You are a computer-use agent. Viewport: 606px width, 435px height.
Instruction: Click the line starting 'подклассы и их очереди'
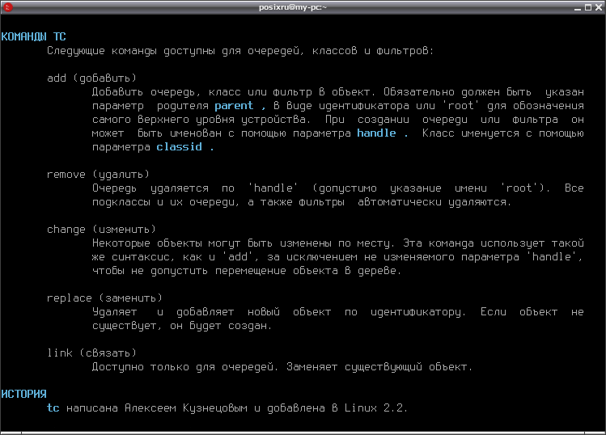pos(302,202)
